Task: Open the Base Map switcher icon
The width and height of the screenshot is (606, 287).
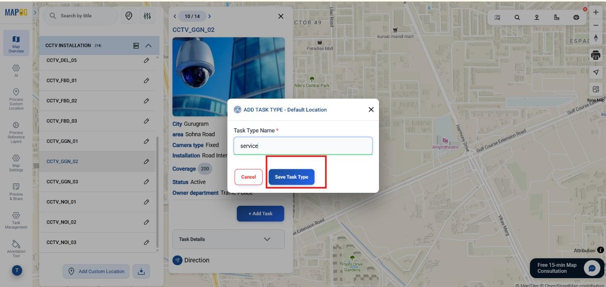Action: coord(596,89)
